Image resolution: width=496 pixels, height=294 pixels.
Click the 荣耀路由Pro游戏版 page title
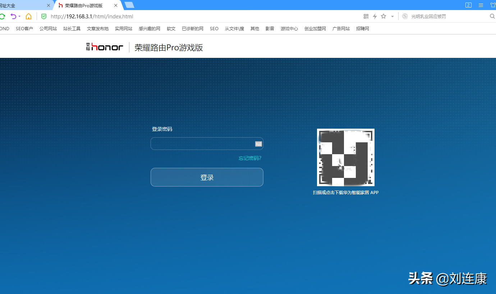(x=169, y=47)
